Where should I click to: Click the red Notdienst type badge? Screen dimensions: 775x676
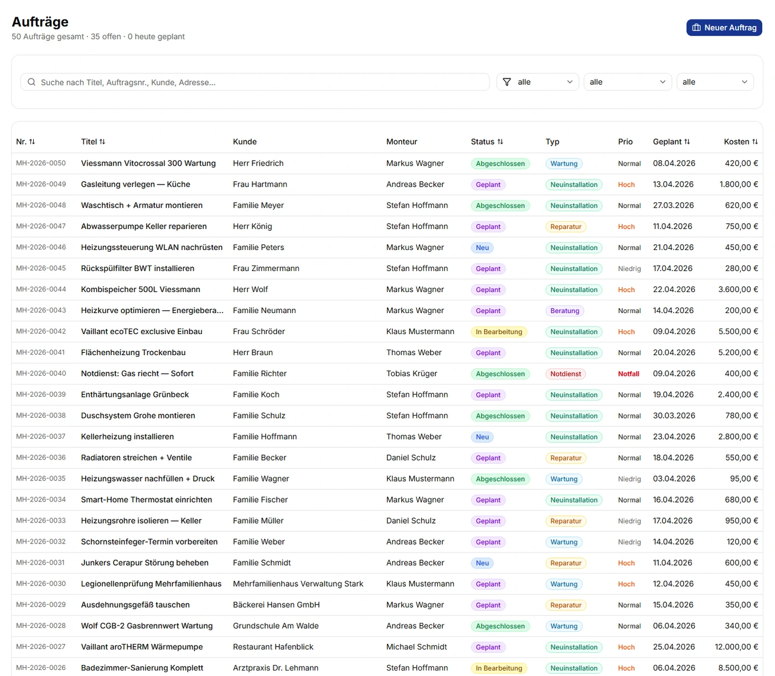[x=566, y=374]
